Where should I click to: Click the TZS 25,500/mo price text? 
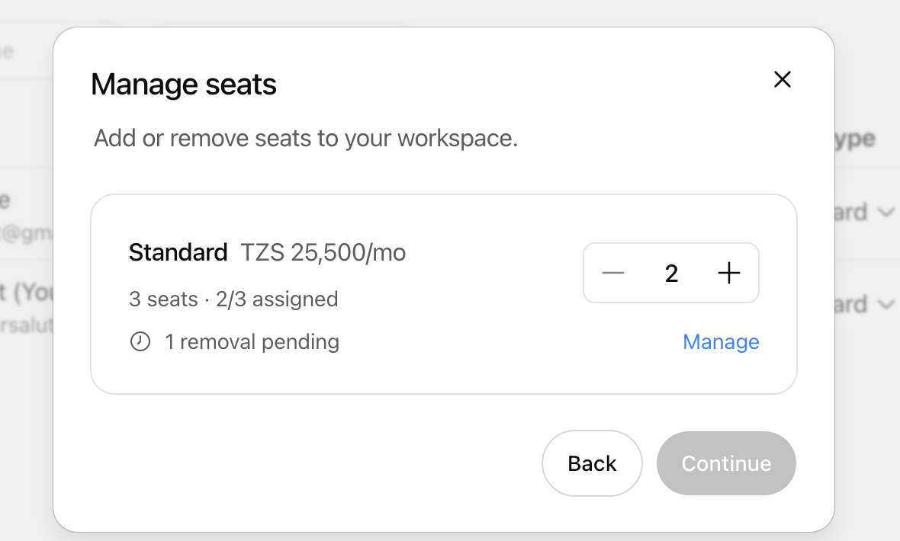(323, 252)
